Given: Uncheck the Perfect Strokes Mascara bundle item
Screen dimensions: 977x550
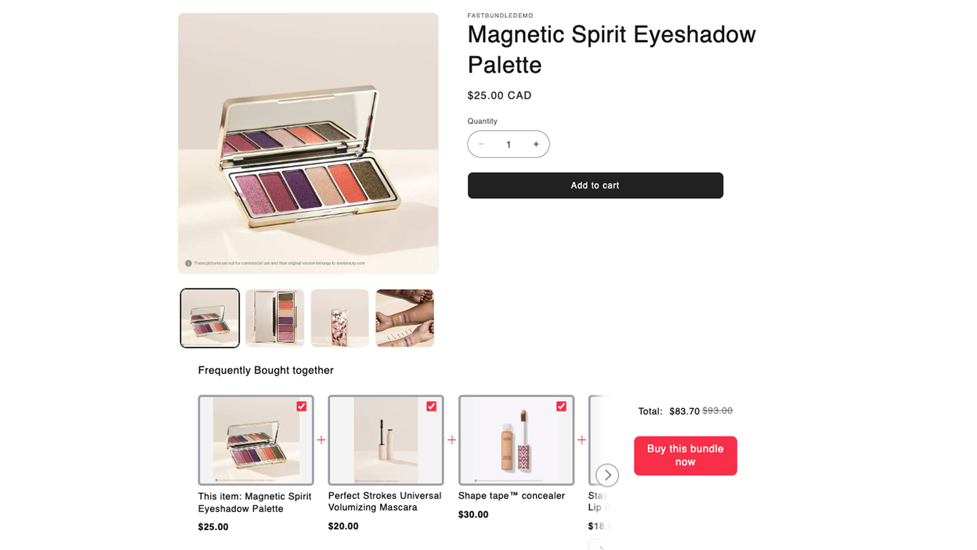Looking at the screenshot, I should tap(432, 406).
